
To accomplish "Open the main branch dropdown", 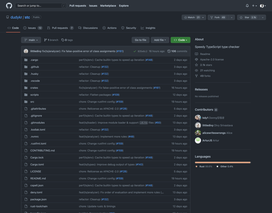I will tap(31, 40).
